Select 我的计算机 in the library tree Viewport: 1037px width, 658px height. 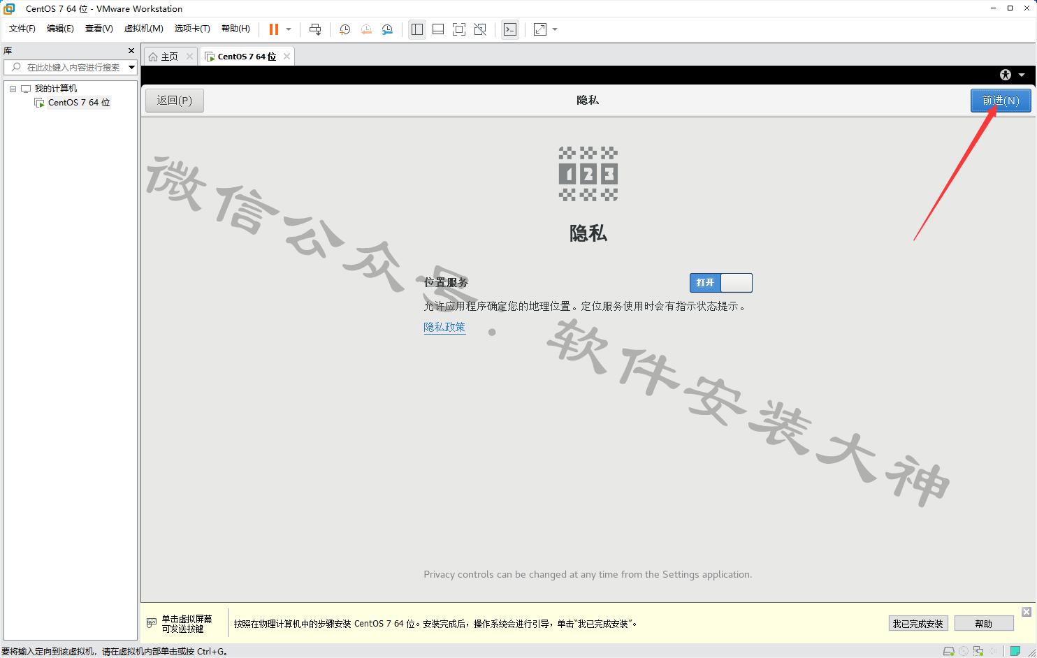pyautogui.click(x=56, y=89)
